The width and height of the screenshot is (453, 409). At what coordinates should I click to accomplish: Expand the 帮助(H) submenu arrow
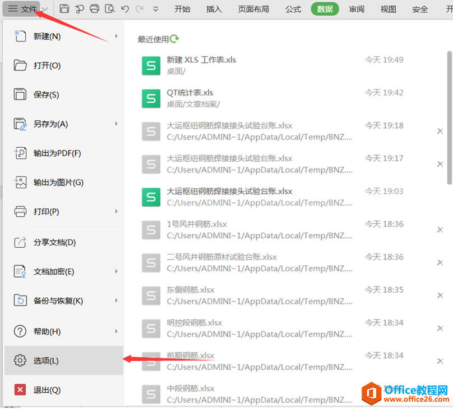coord(116,331)
